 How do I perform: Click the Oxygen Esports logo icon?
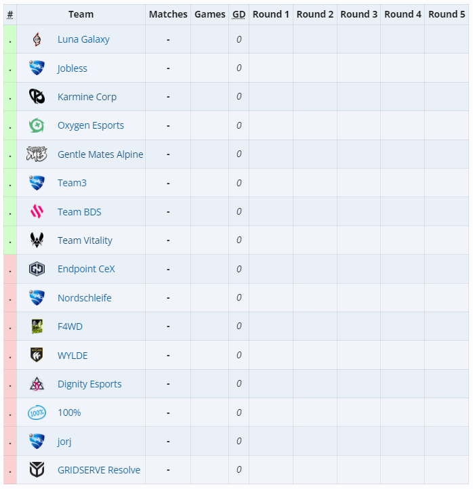(x=37, y=125)
